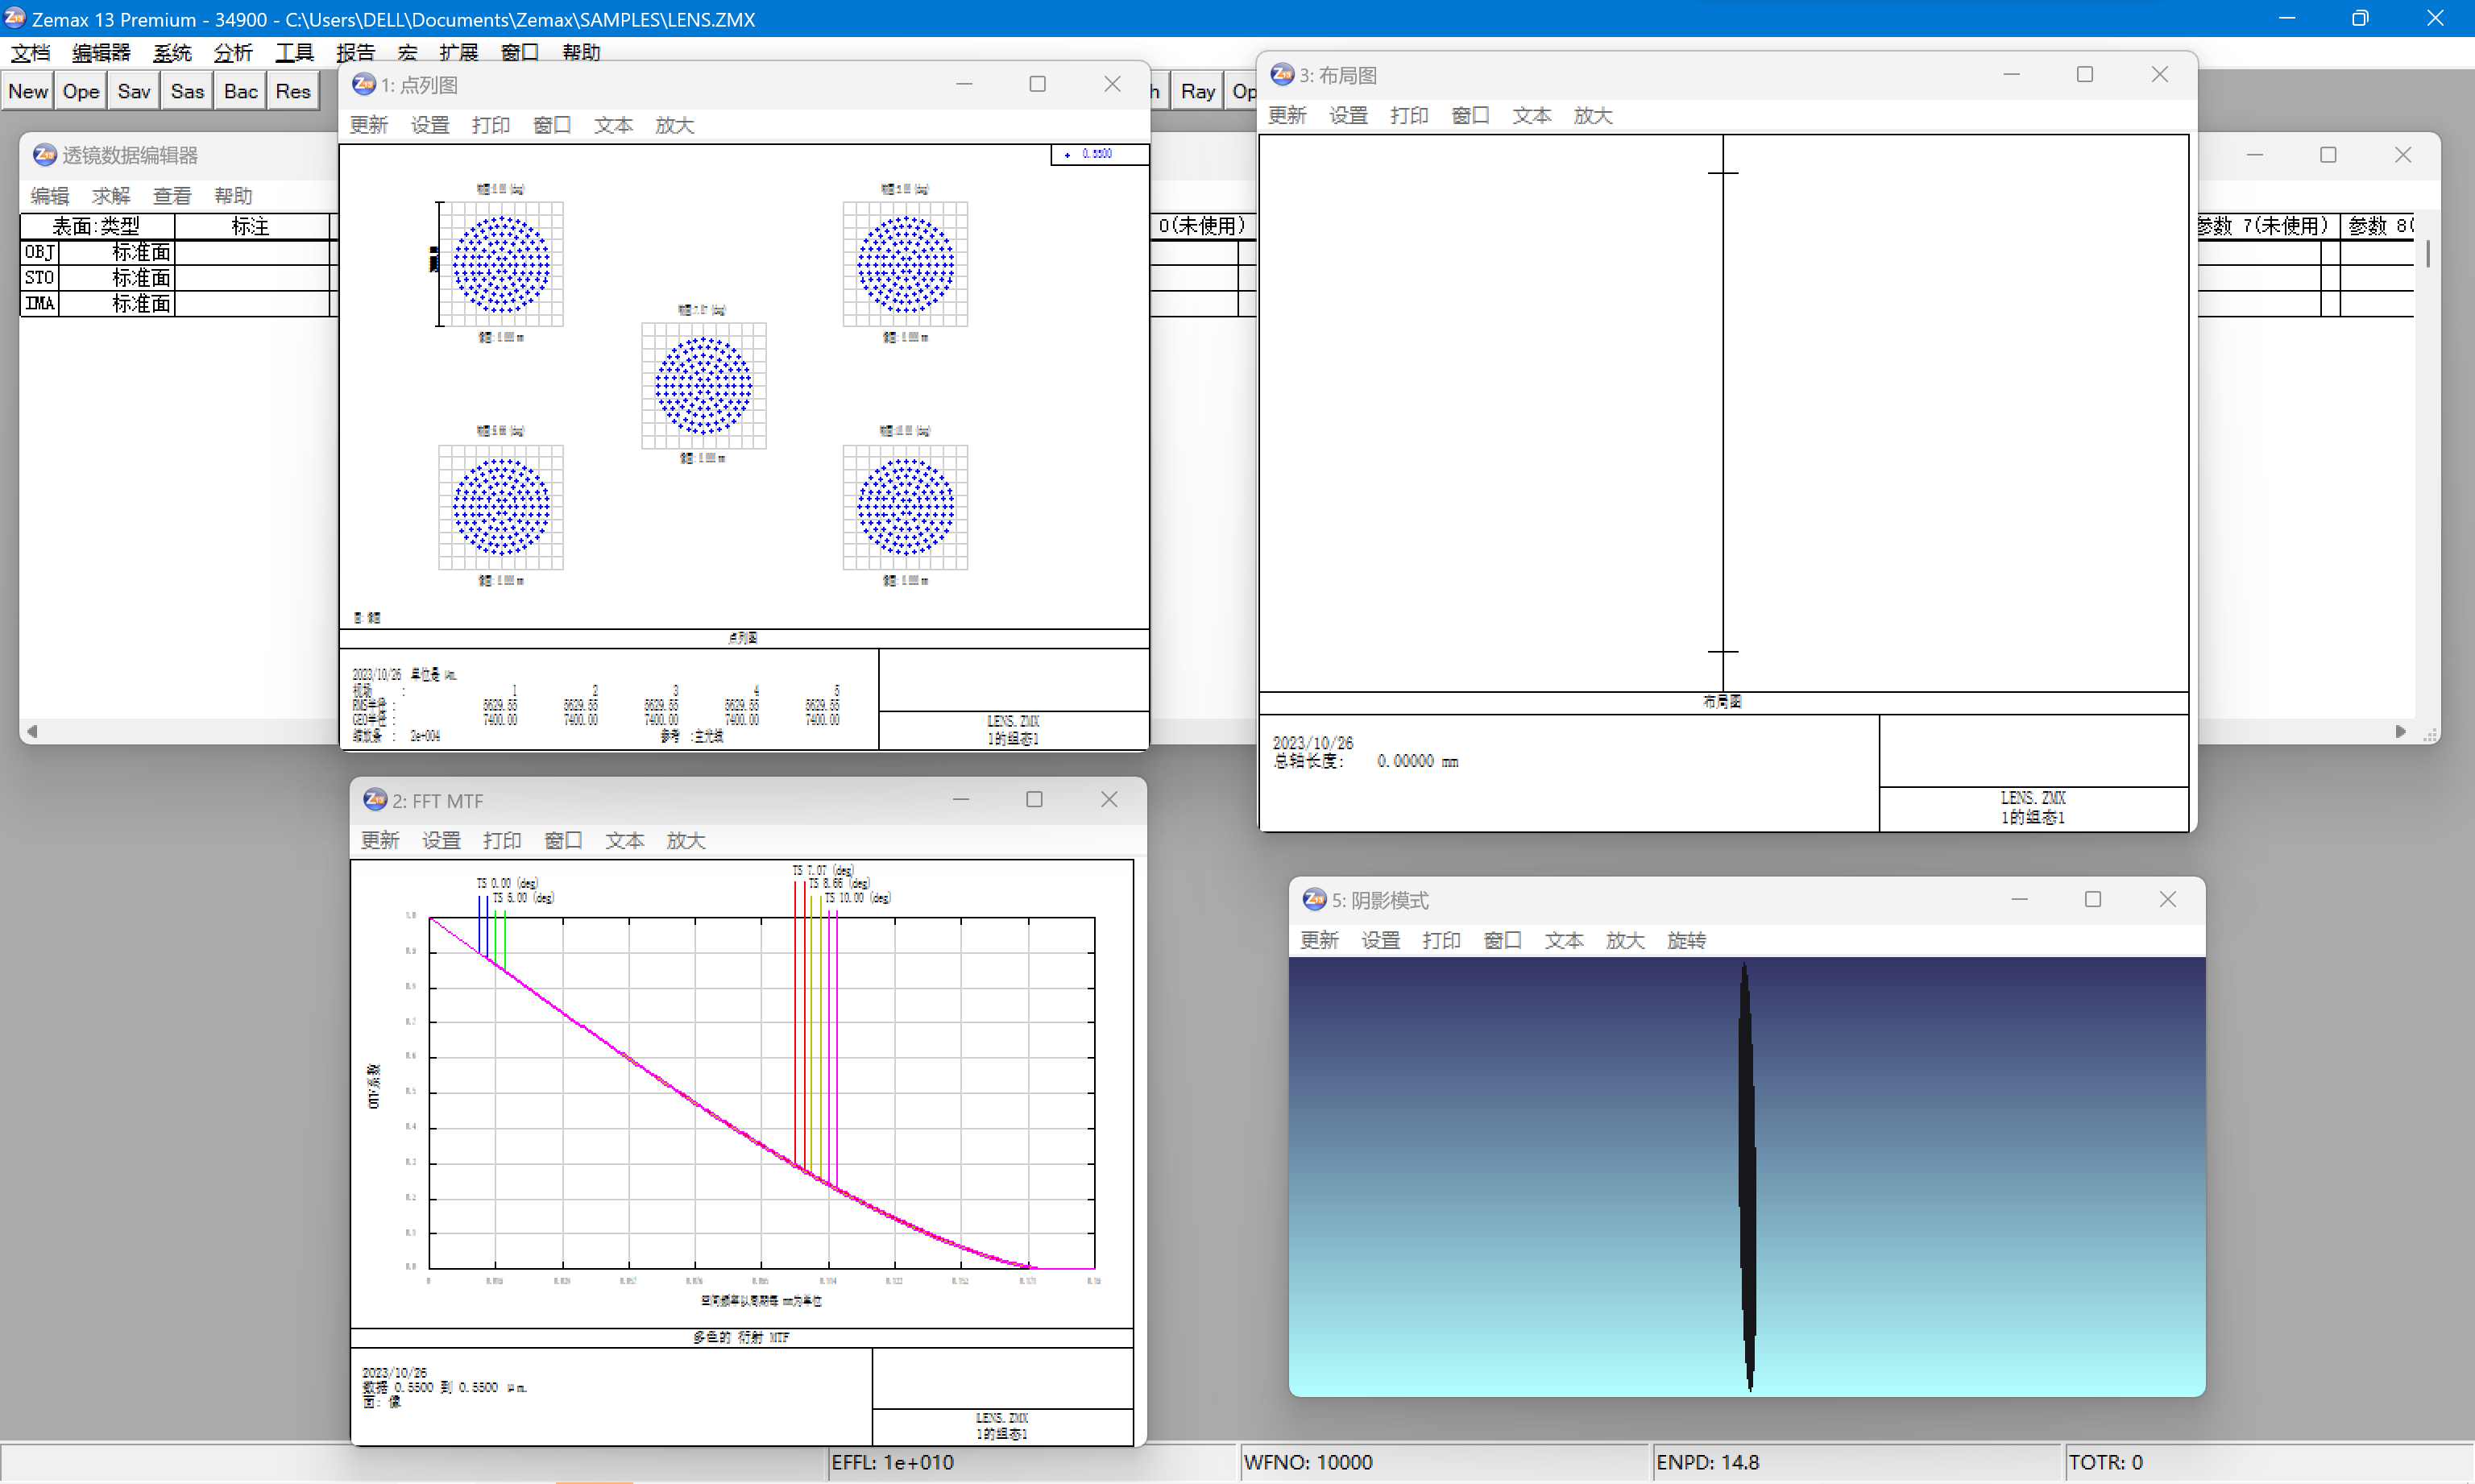Click the EFFL status bar field

pyautogui.click(x=1032, y=1462)
